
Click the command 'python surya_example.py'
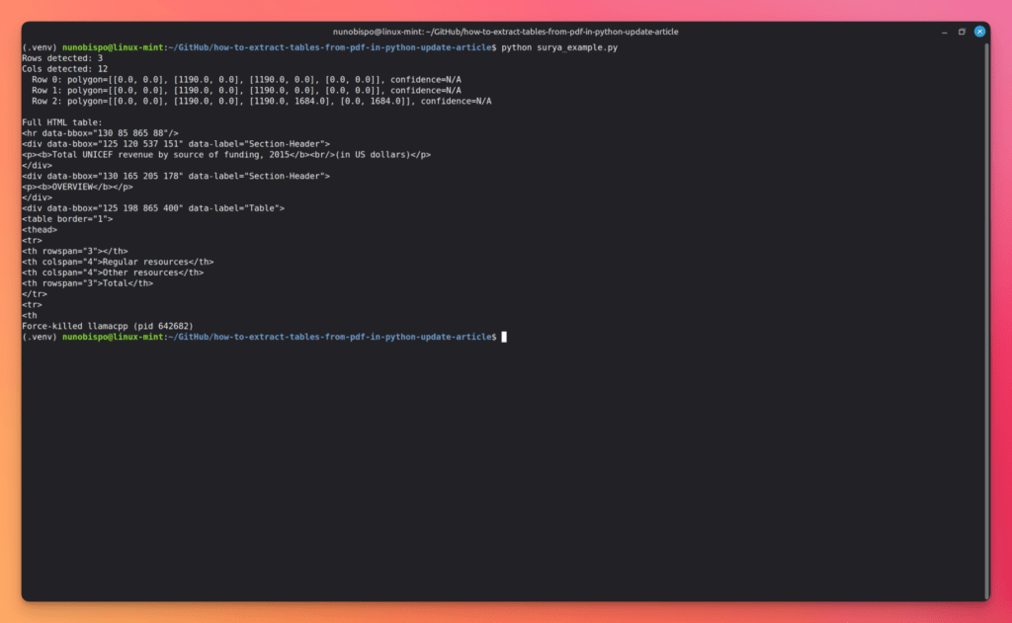point(559,47)
